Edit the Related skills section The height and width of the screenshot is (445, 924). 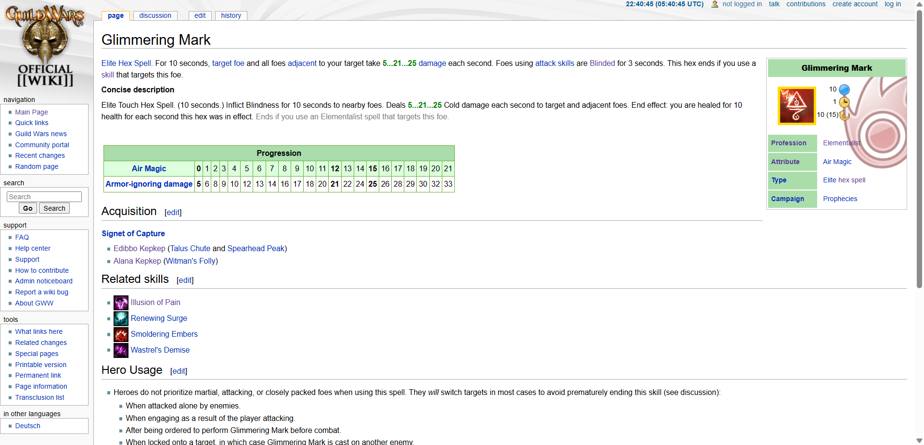coord(185,280)
